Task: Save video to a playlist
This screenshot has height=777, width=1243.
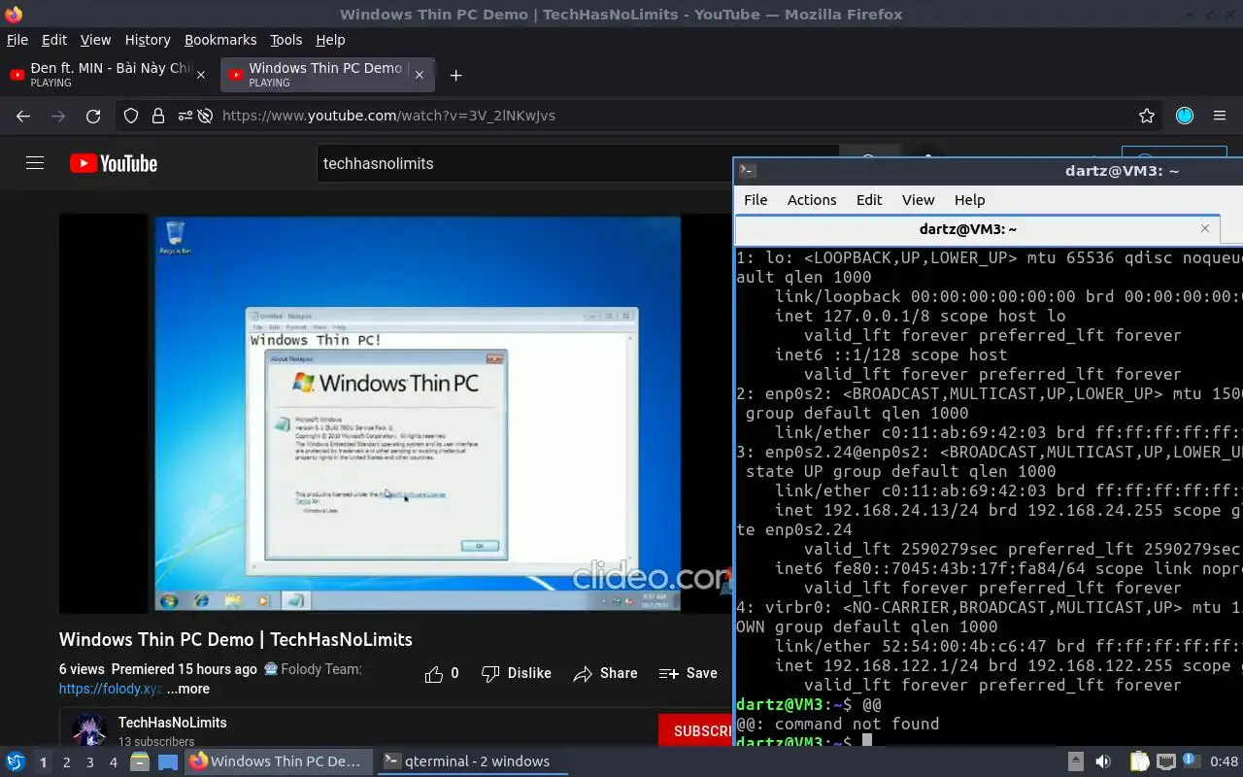Action: coord(688,673)
